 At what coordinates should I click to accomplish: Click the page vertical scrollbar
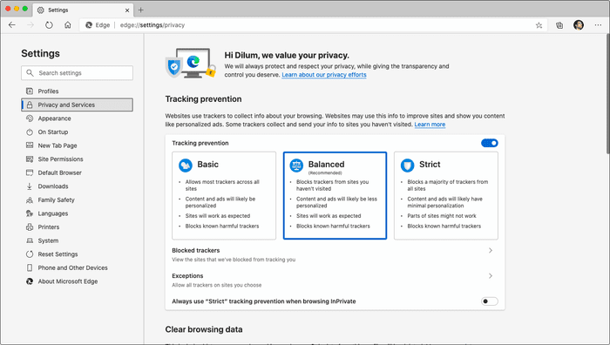point(607,93)
